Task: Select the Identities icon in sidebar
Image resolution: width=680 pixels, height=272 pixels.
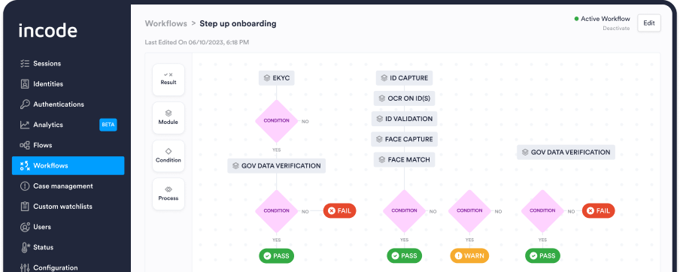Action: 25,84
